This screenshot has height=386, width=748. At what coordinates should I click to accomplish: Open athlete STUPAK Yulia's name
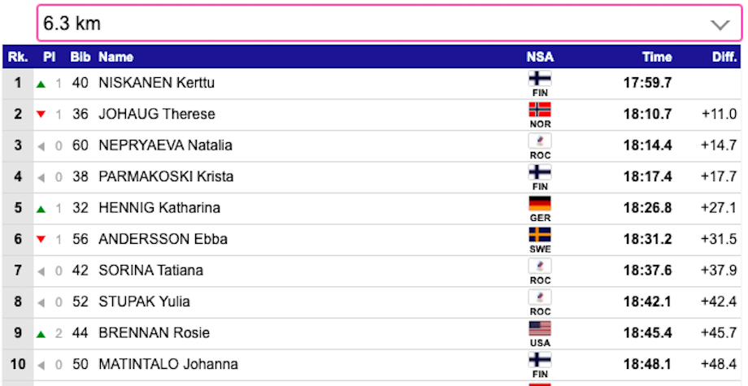pyautogui.click(x=144, y=301)
